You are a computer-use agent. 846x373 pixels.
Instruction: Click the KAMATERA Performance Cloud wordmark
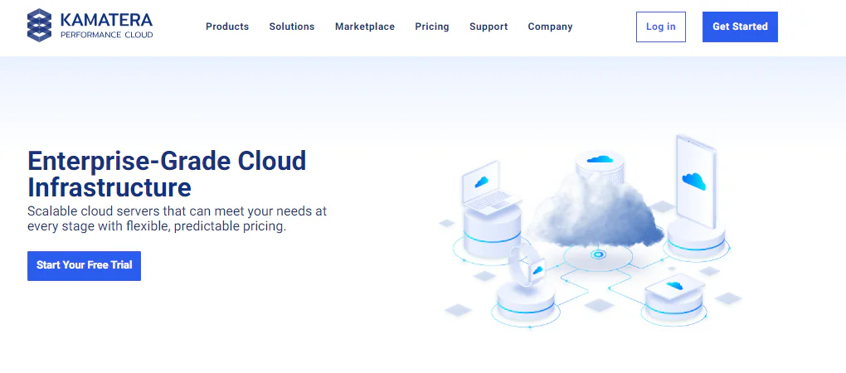[107, 26]
